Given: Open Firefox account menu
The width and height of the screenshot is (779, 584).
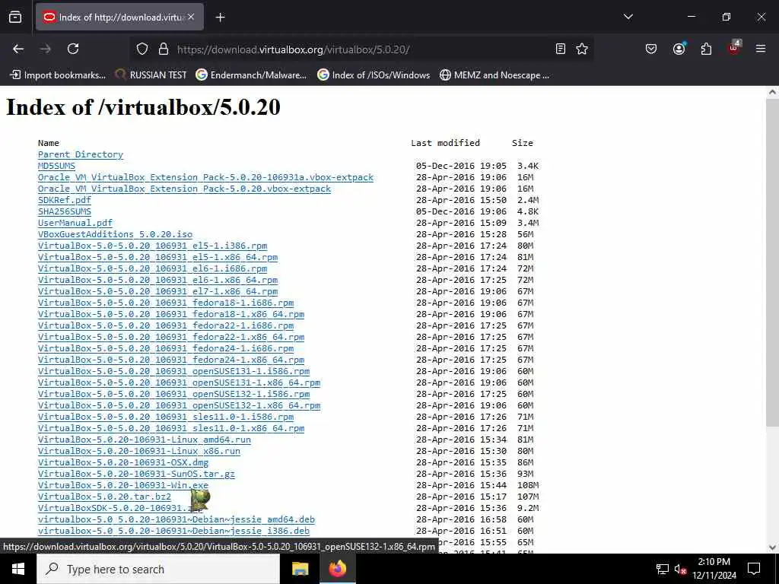Looking at the screenshot, I should [679, 49].
